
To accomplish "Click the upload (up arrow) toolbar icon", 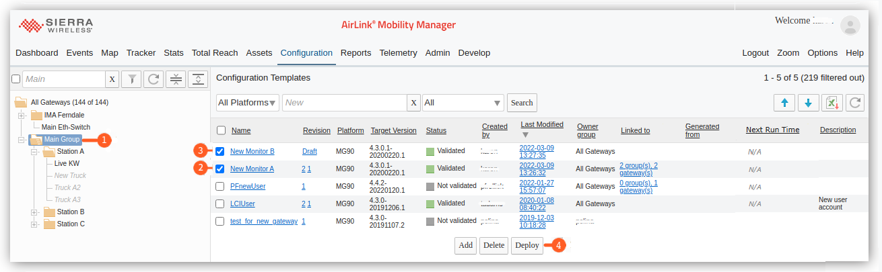I will click(784, 103).
